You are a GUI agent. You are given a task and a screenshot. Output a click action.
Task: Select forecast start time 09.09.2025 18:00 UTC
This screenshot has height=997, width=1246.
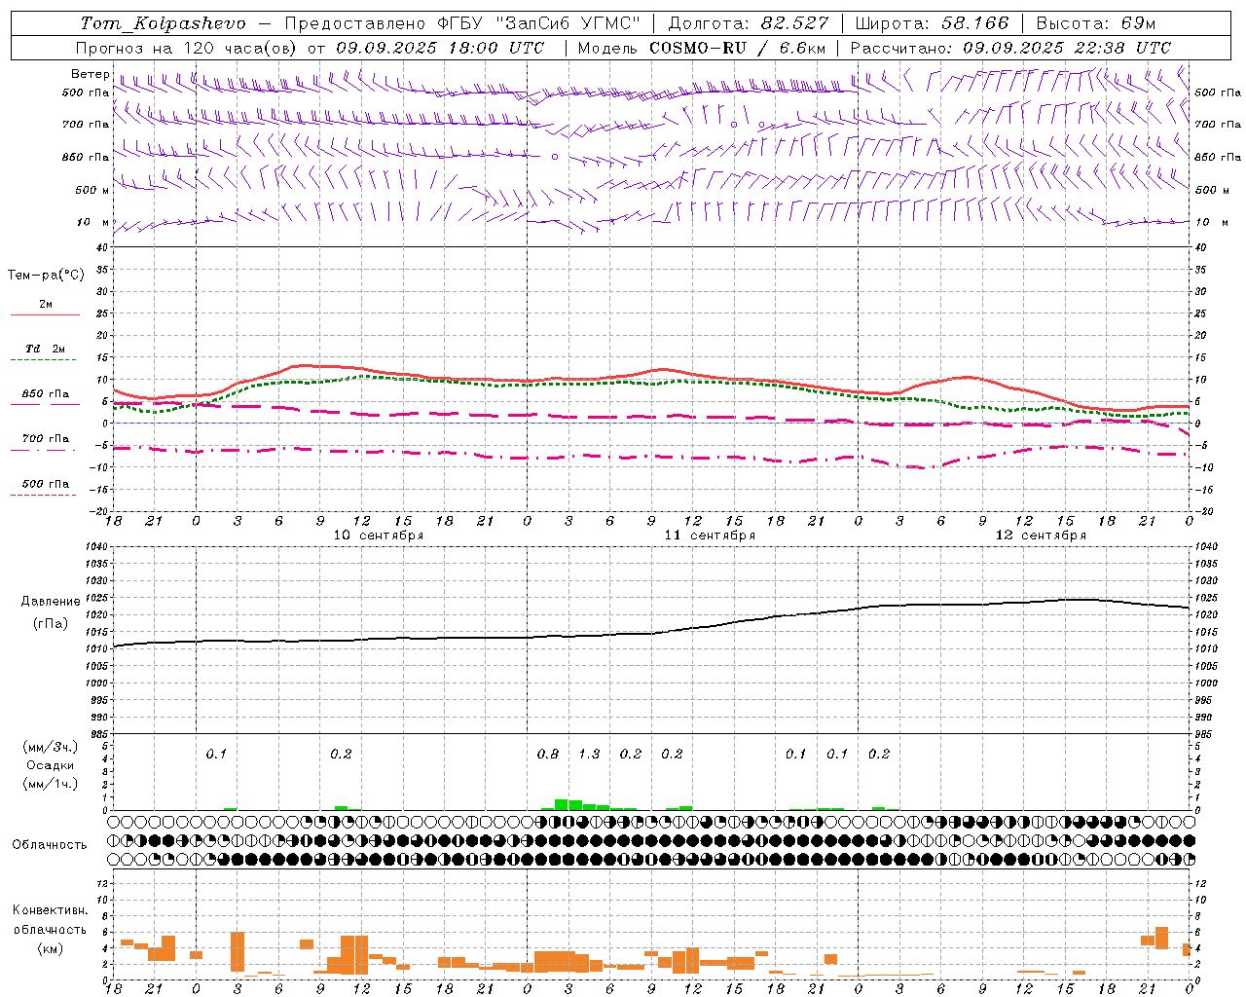pos(440,48)
